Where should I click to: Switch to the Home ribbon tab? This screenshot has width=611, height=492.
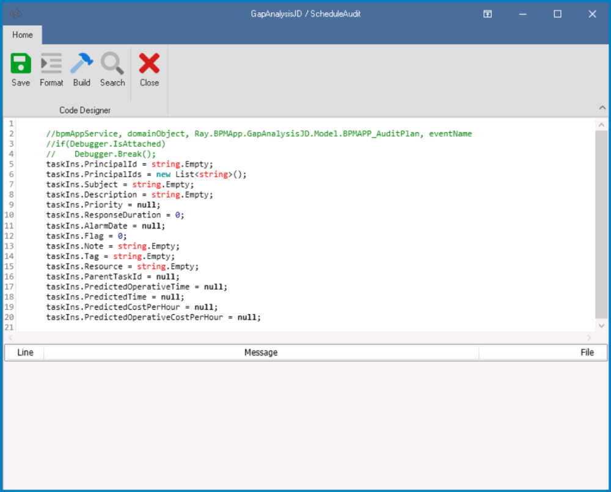(22, 35)
